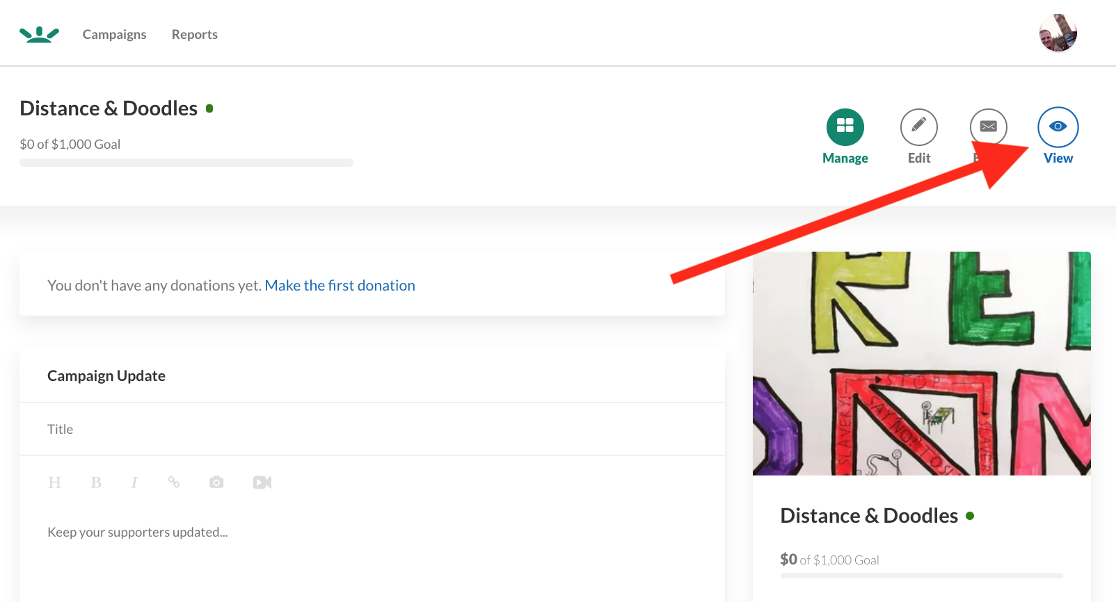The width and height of the screenshot is (1116, 602).
Task: Click the Edit label
Action: (919, 158)
